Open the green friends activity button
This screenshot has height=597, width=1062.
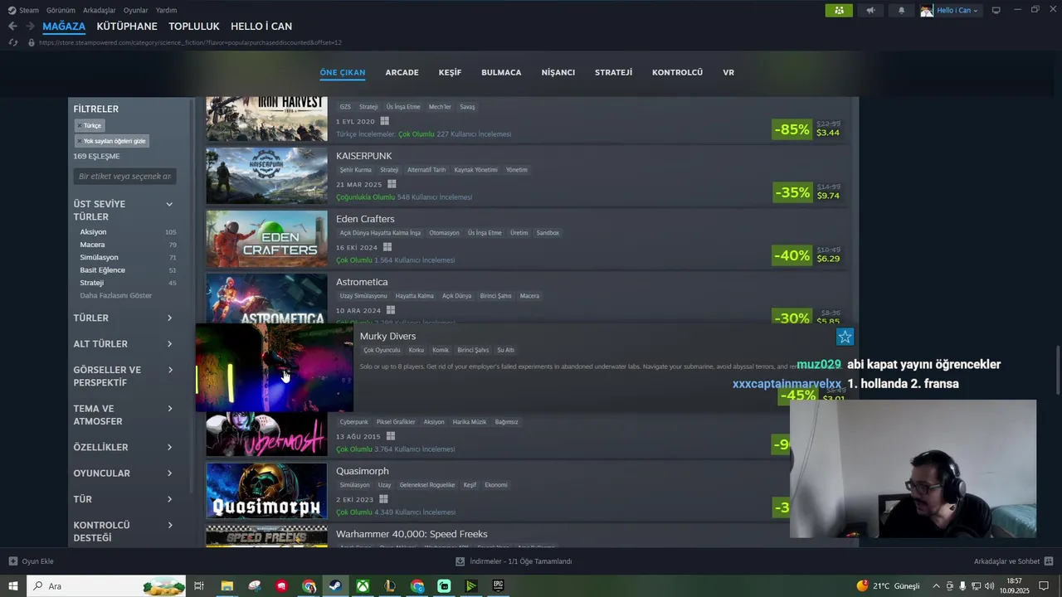tap(839, 10)
